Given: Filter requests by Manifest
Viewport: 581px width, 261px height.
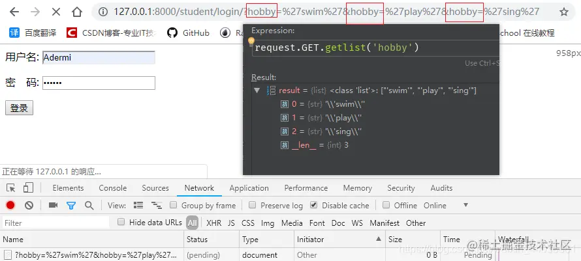Looking at the screenshot, I should pos(385,223).
